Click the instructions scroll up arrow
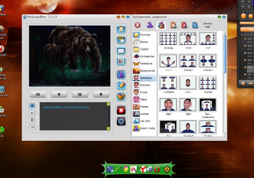The image size is (254, 178). click(108, 104)
